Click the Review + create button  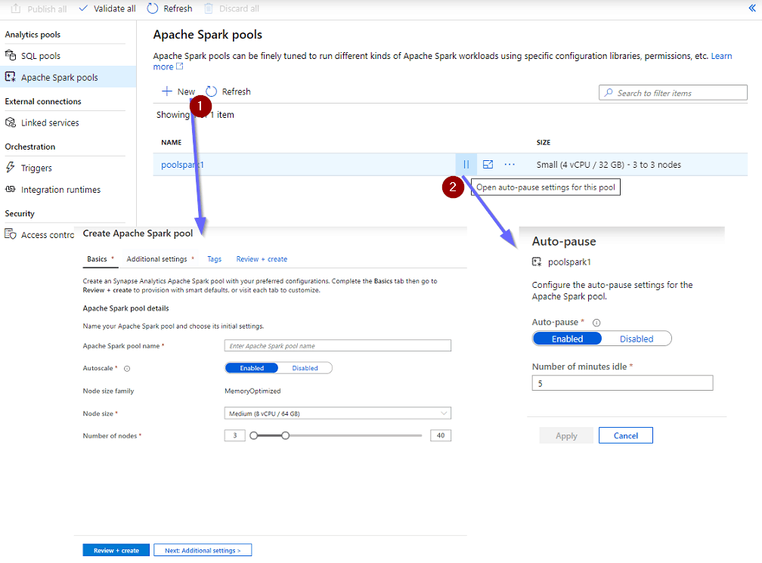coord(116,550)
